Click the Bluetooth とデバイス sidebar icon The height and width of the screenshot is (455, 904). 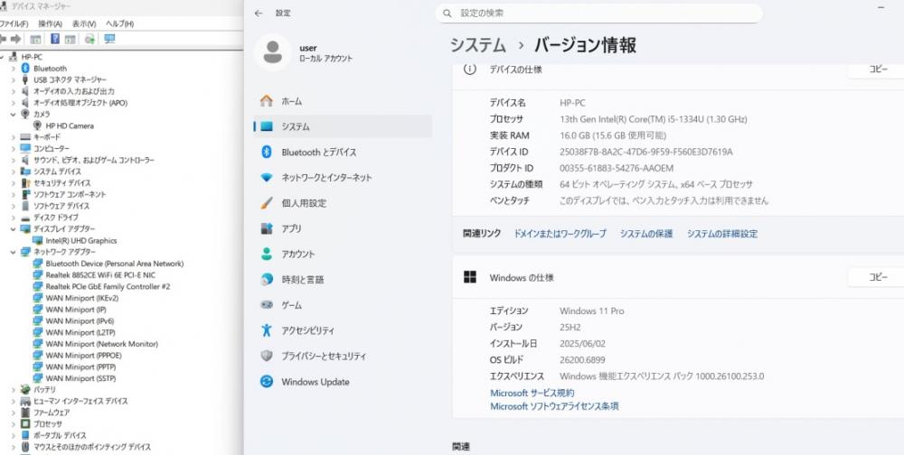pos(267,152)
